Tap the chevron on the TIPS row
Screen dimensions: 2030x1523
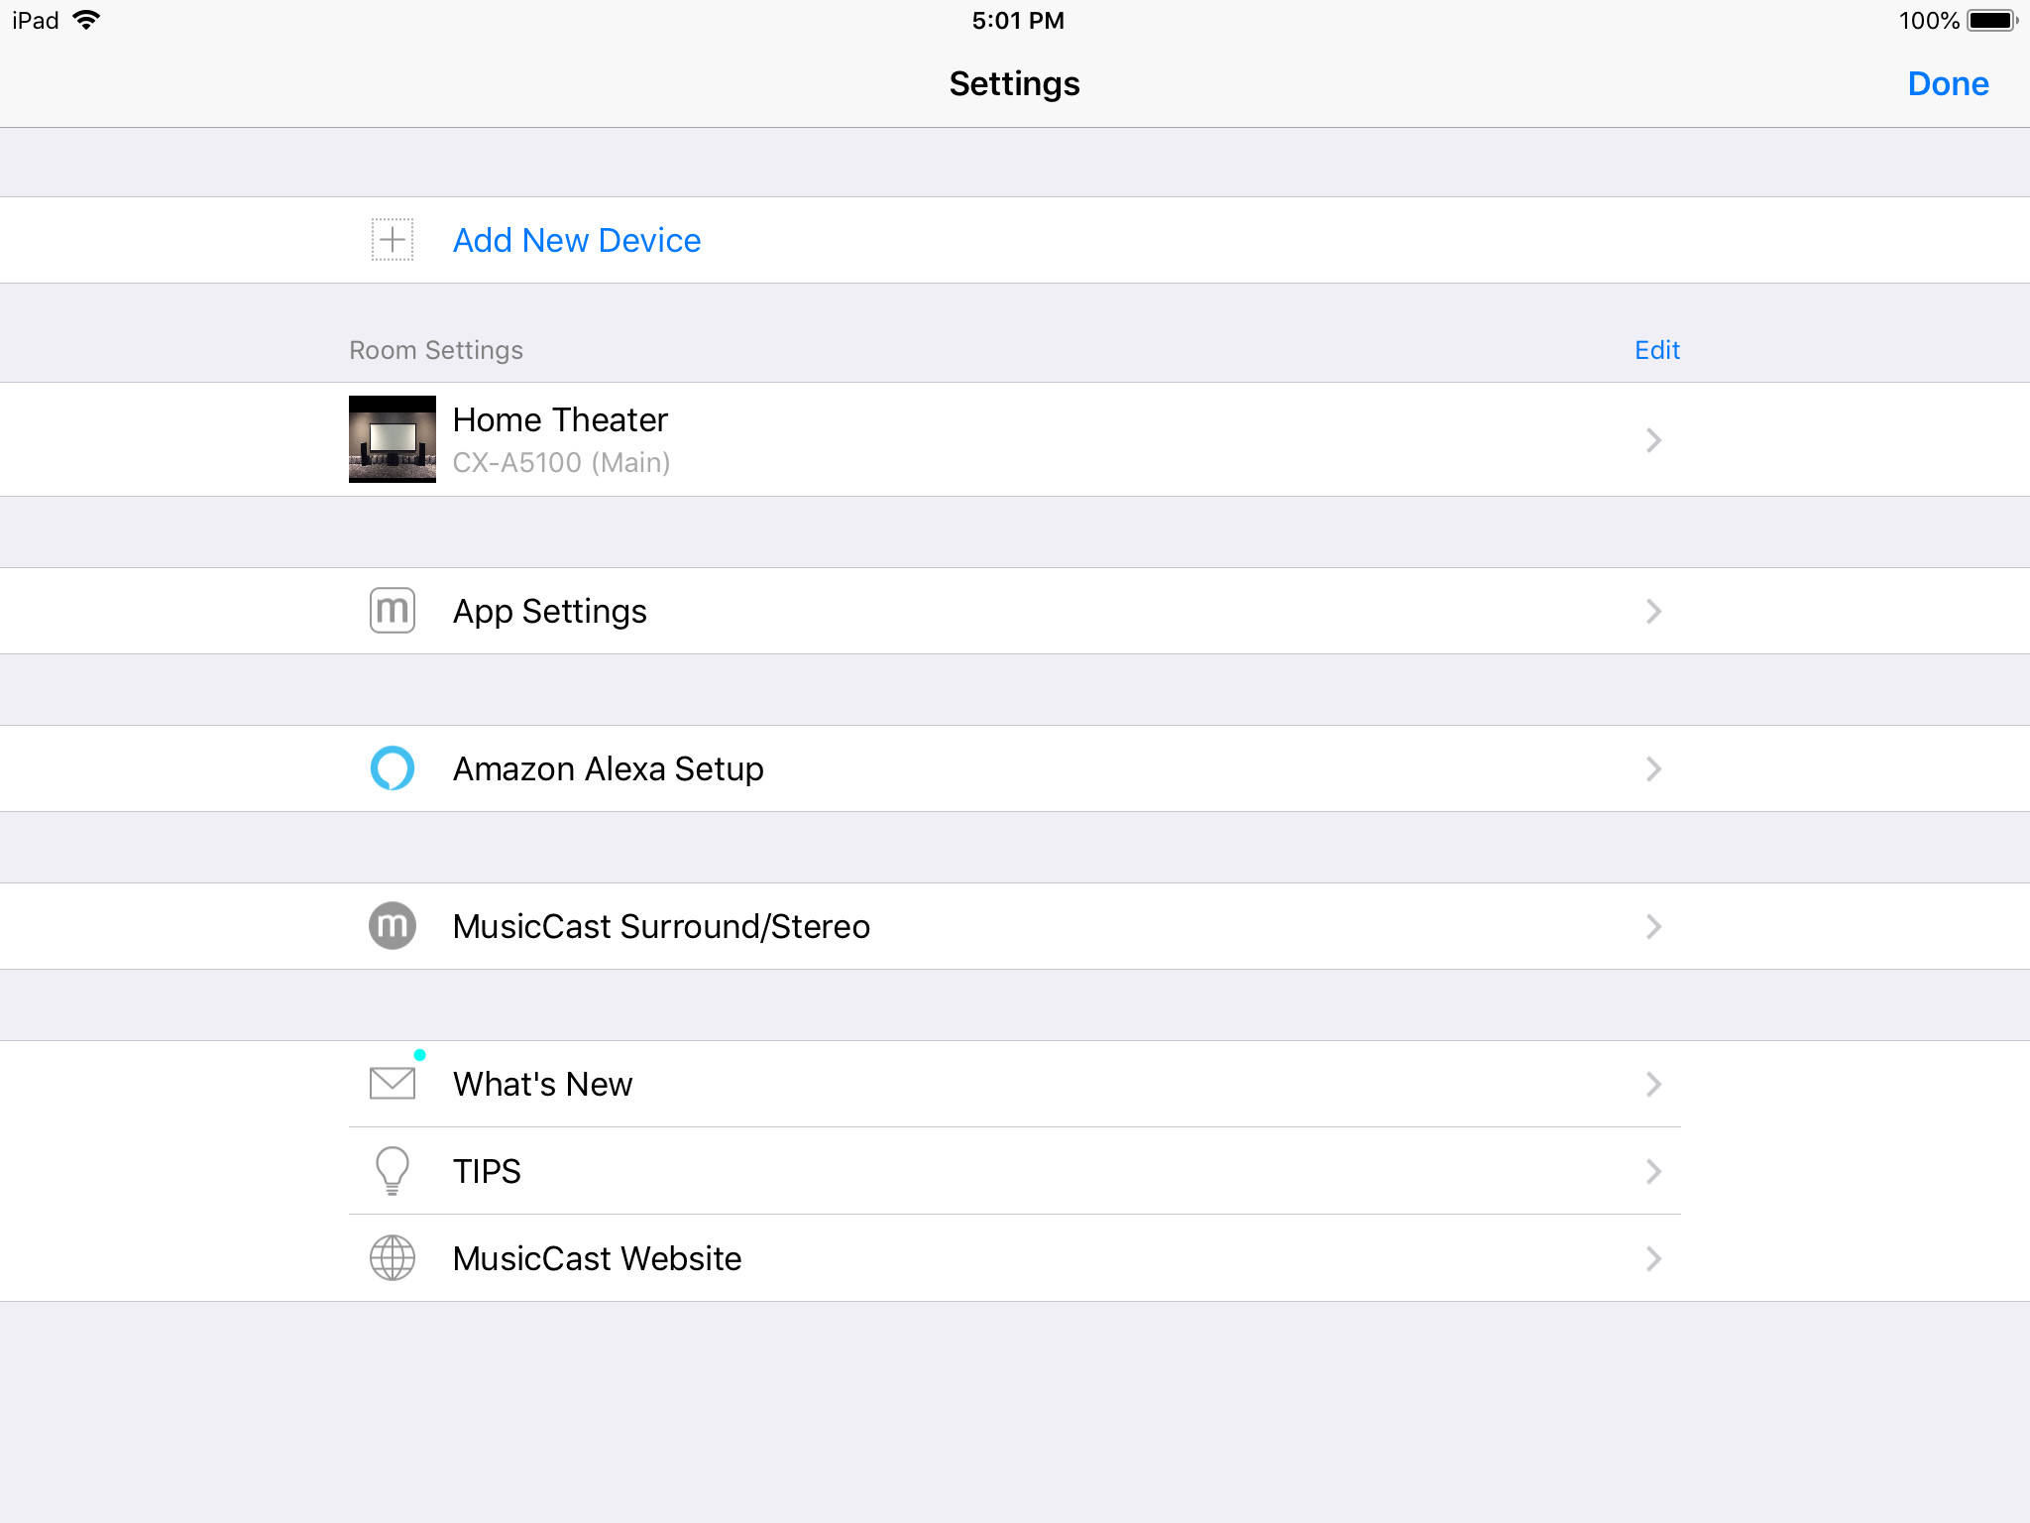1653,1171
